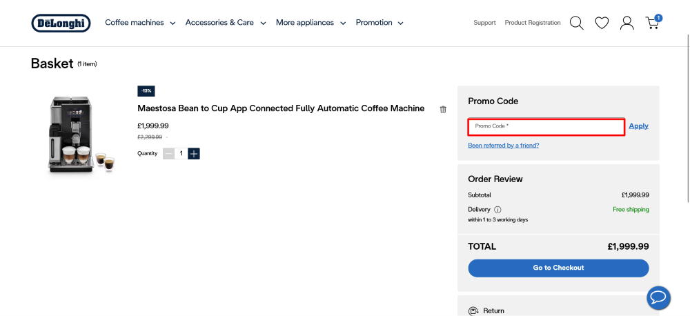Expand the Accessories & Care menu

point(226,23)
